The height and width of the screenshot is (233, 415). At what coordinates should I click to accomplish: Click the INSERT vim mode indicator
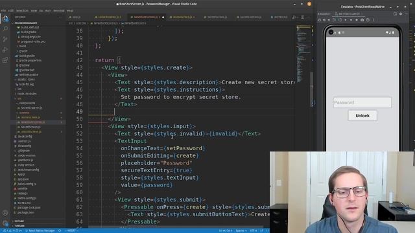(x=71, y=230)
